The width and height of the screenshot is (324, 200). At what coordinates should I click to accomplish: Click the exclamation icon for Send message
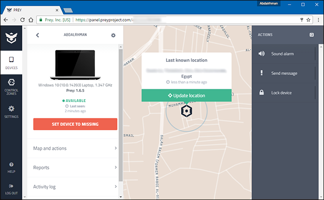(x=262, y=73)
